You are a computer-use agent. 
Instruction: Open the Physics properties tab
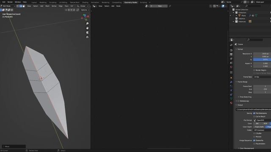pos(231,90)
